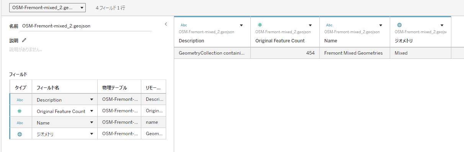Click the '4 フィールド 1 行' summary text
The width and height of the screenshot is (464, 152).
coord(110,8)
